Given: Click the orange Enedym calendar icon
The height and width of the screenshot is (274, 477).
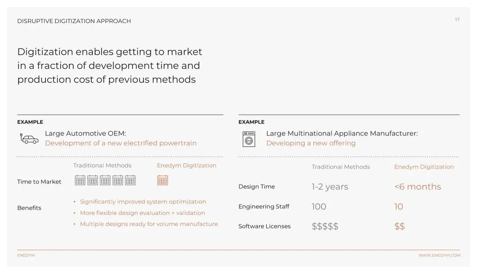Looking at the screenshot, I should pos(163,180).
